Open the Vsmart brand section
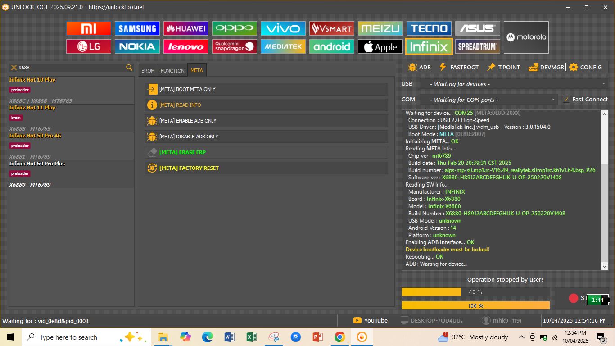 click(x=331, y=28)
